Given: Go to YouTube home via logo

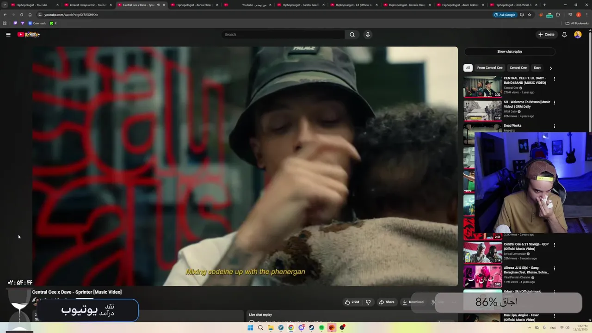Looking at the screenshot, I should [x=29, y=34].
